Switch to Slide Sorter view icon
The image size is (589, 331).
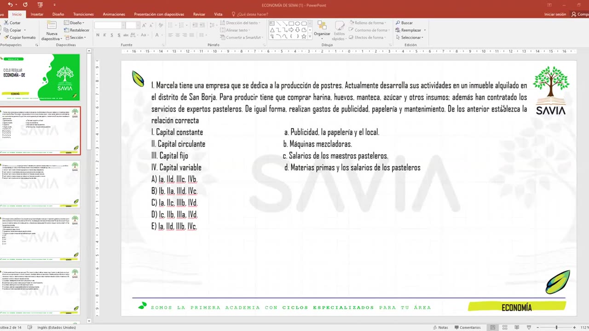click(x=505, y=327)
